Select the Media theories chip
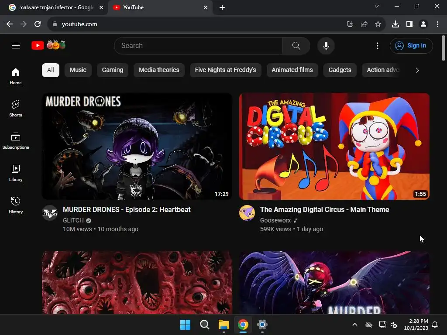The image size is (447, 335). click(x=159, y=70)
